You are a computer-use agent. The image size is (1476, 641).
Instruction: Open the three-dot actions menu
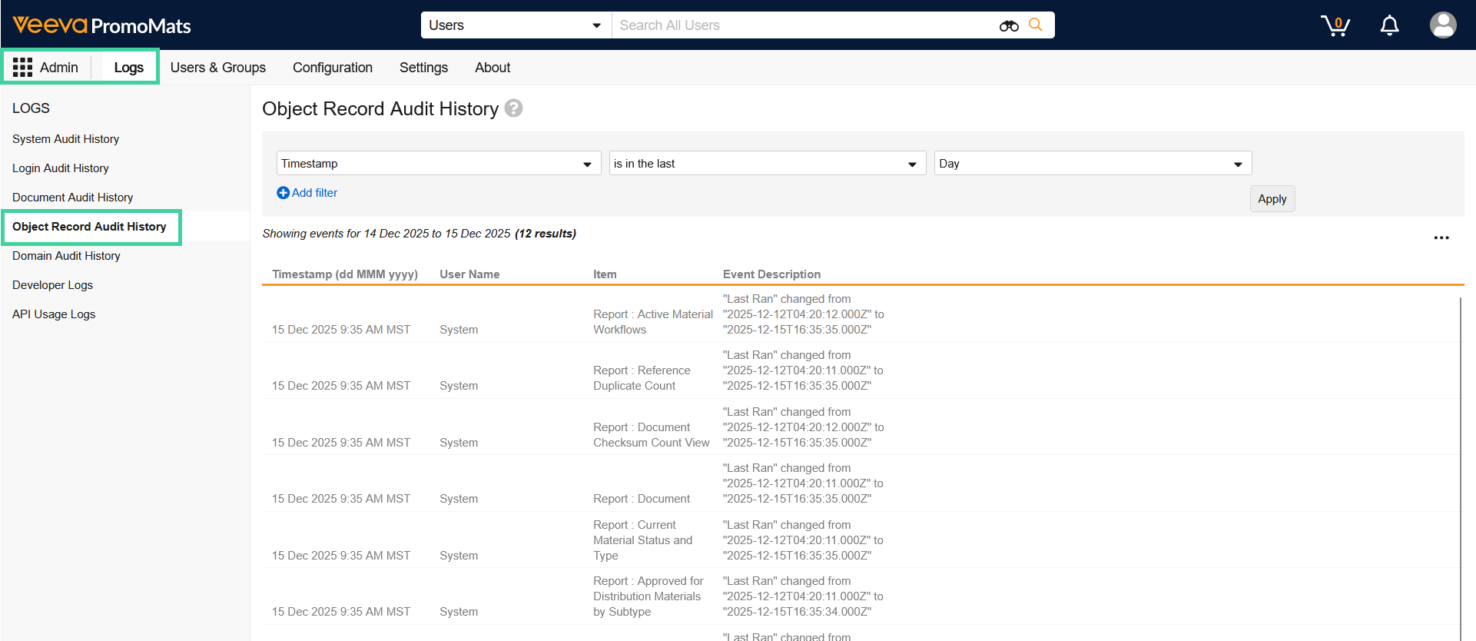(x=1441, y=237)
